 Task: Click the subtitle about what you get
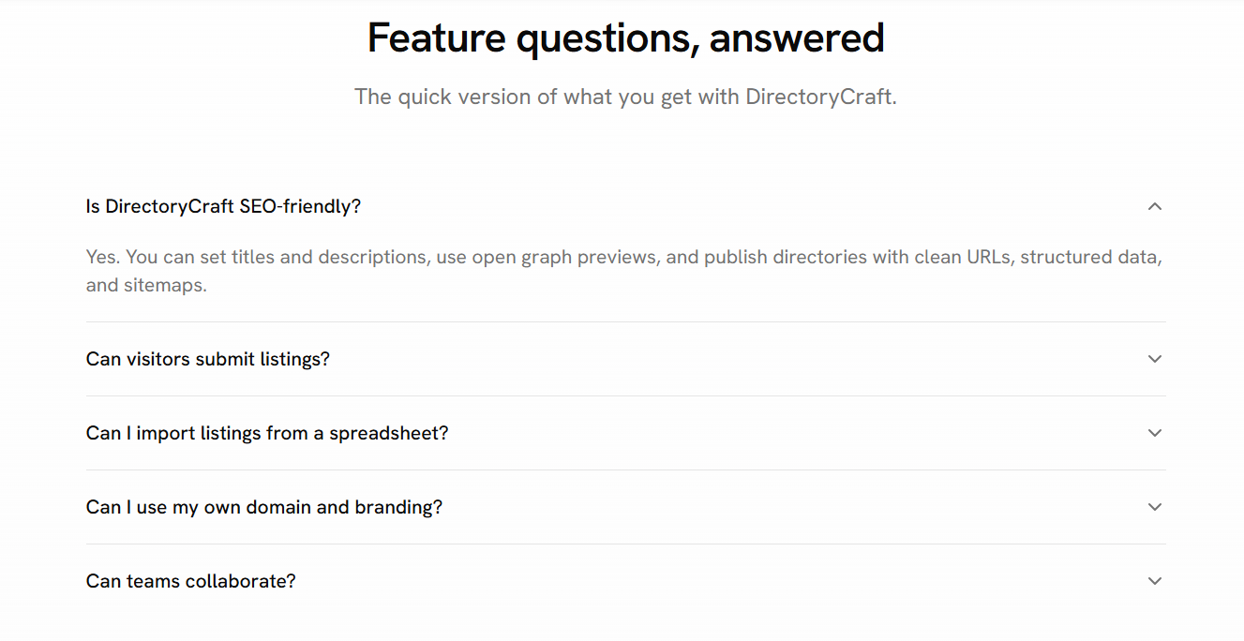coord(625,97)
